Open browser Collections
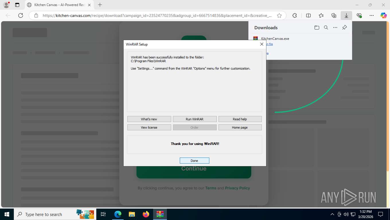The height and width of the screenshot is (220, 390). tap(334, 15)
